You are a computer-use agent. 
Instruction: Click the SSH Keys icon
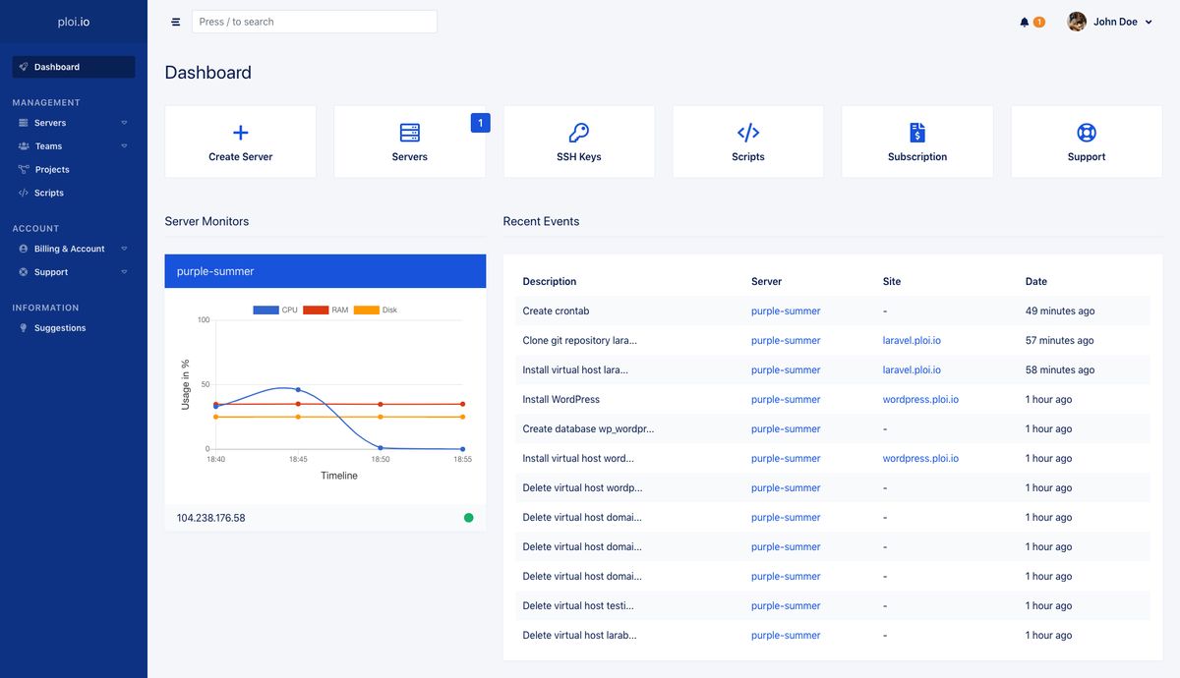pos(578,130)
